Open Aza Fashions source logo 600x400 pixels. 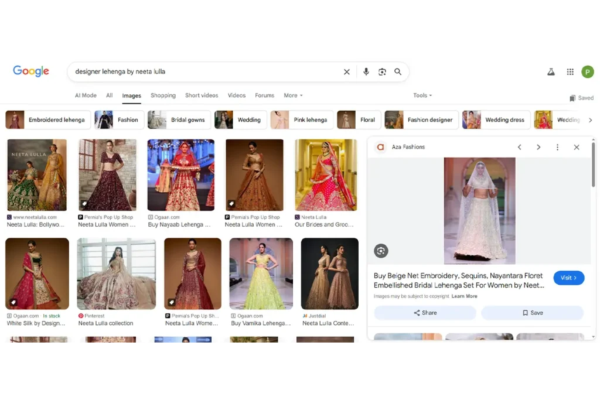[380, 147]
